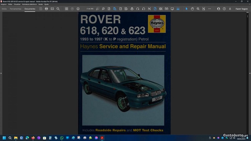The height and width of the screenshot is (141, 251).
Task: Select the Hand pan tool
Action: tap(192, 9)
